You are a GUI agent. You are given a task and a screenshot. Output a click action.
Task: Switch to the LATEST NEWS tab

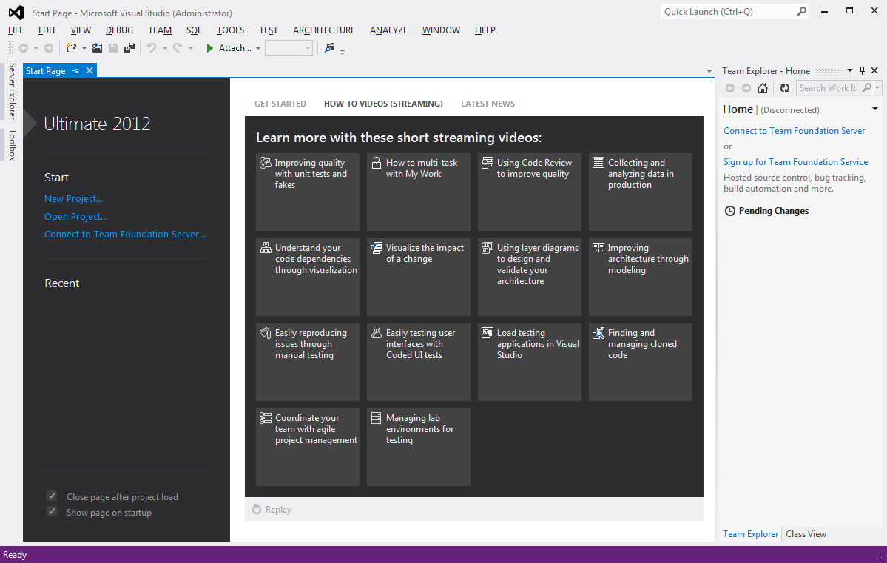point(488,104)
